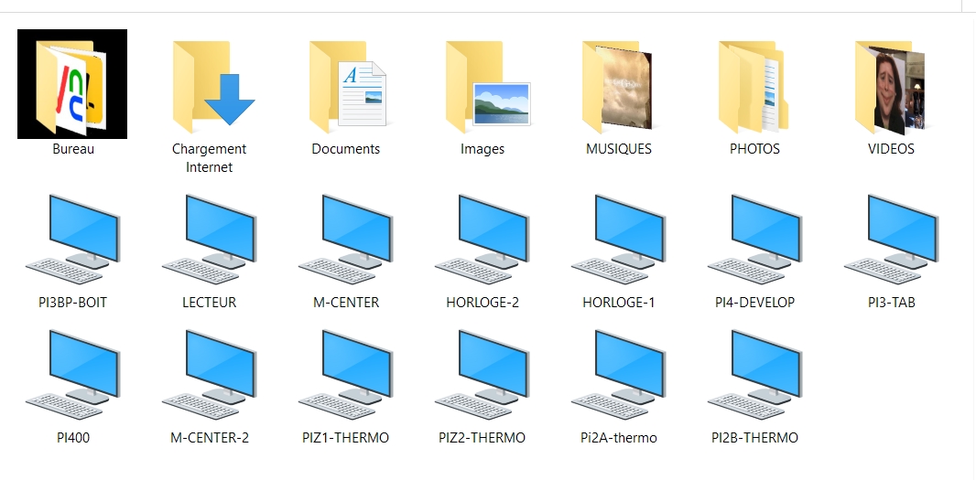Select the PIZ1-THERMO computer icon

tap(345, 375)
